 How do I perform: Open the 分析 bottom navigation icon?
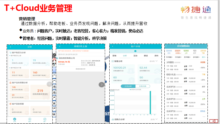(x=15, y=120)
